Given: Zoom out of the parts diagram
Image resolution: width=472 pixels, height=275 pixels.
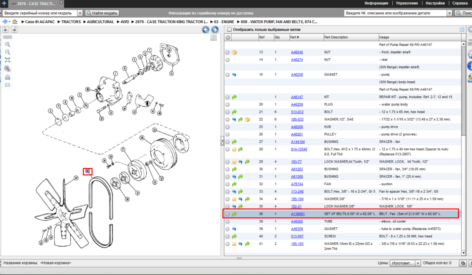Looking at the screenshot, I should pos(8,52).
